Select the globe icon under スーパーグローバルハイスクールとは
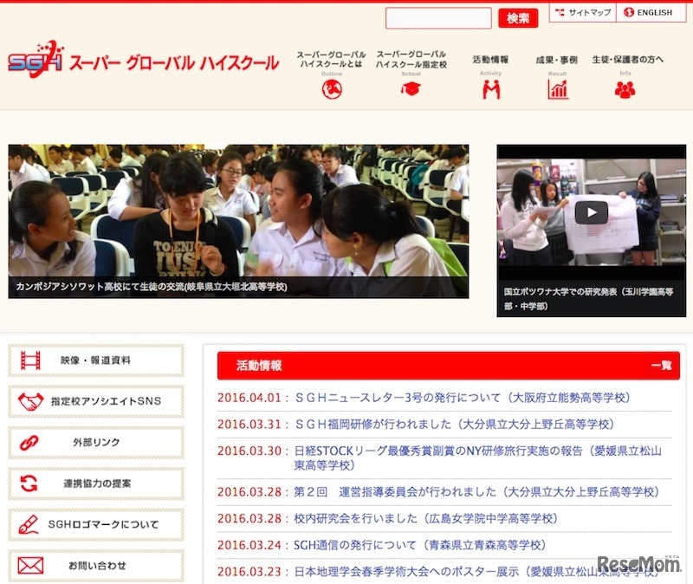693x584 pixels. point(333,90)
